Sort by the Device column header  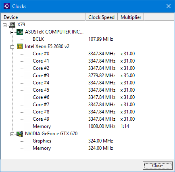tap(43, 17)
